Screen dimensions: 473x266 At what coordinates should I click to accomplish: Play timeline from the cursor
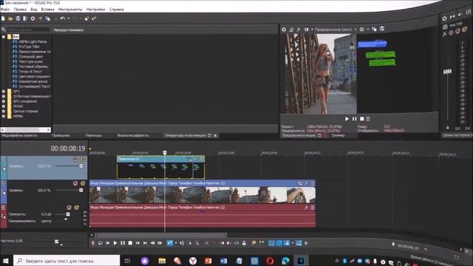pyautogui.click(x=115, y=243)
